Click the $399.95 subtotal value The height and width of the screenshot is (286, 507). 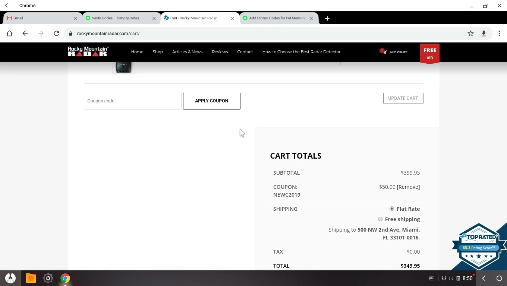[410, 173]
